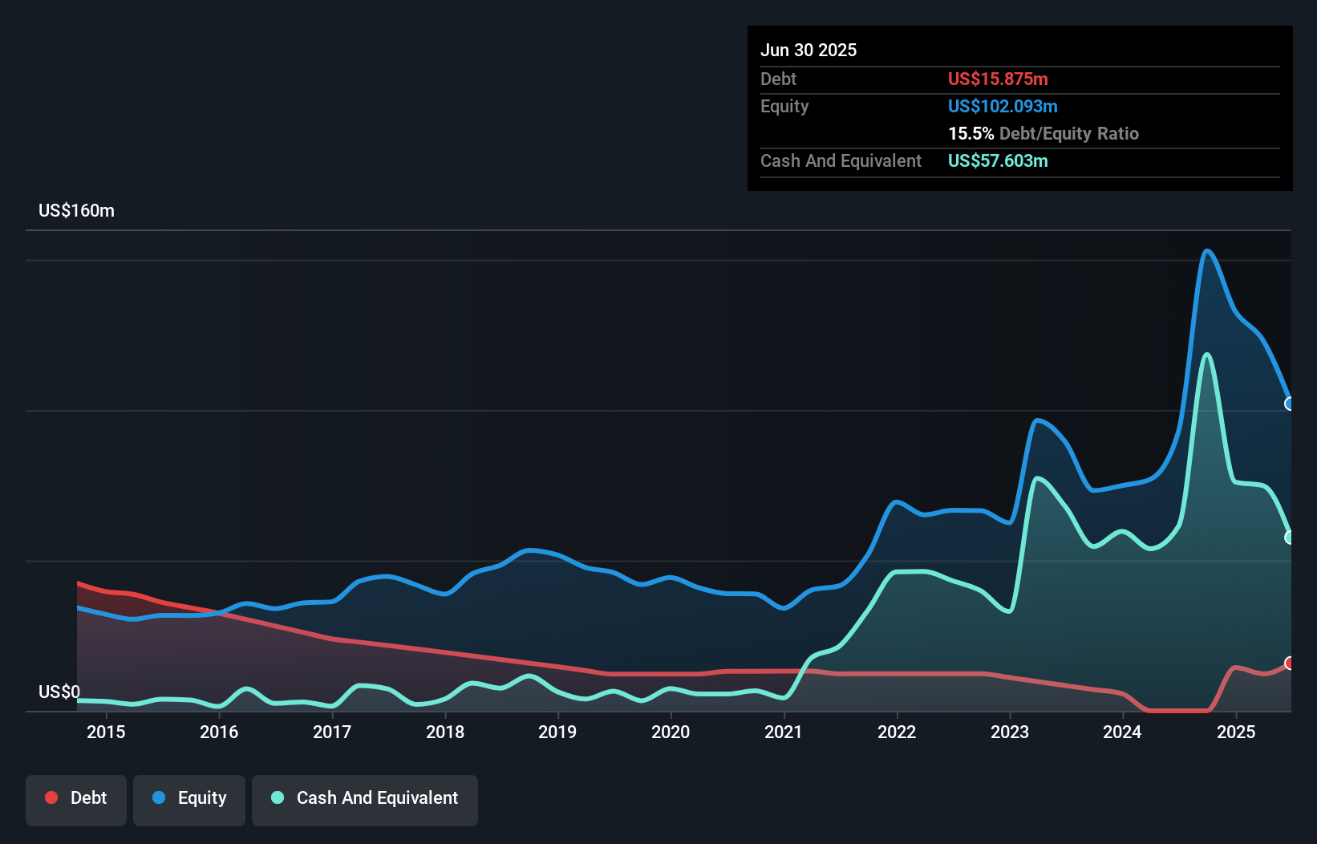Click the teal Cash And Equivalent legend dot

(x=276, y=797)
